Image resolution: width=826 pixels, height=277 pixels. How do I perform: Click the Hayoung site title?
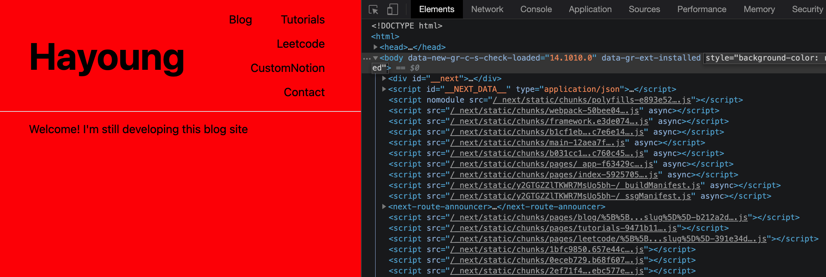pos(107,57)
